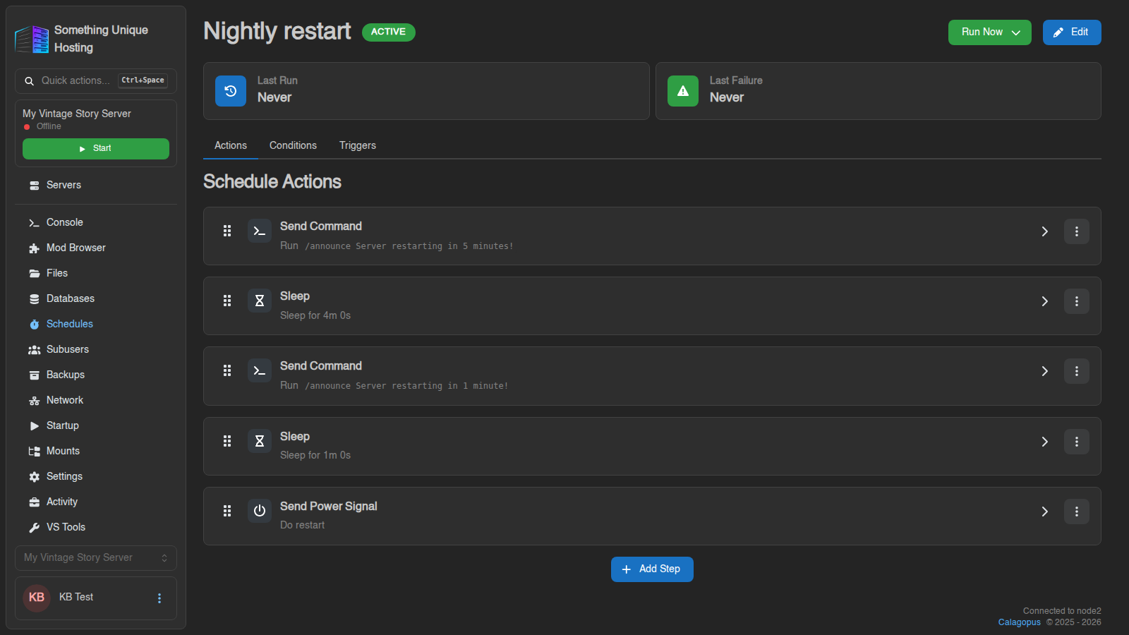The height and width of the screenshot is (635, 1129).
Task: Switch to the Conditions tab
Action: point(293,145)
